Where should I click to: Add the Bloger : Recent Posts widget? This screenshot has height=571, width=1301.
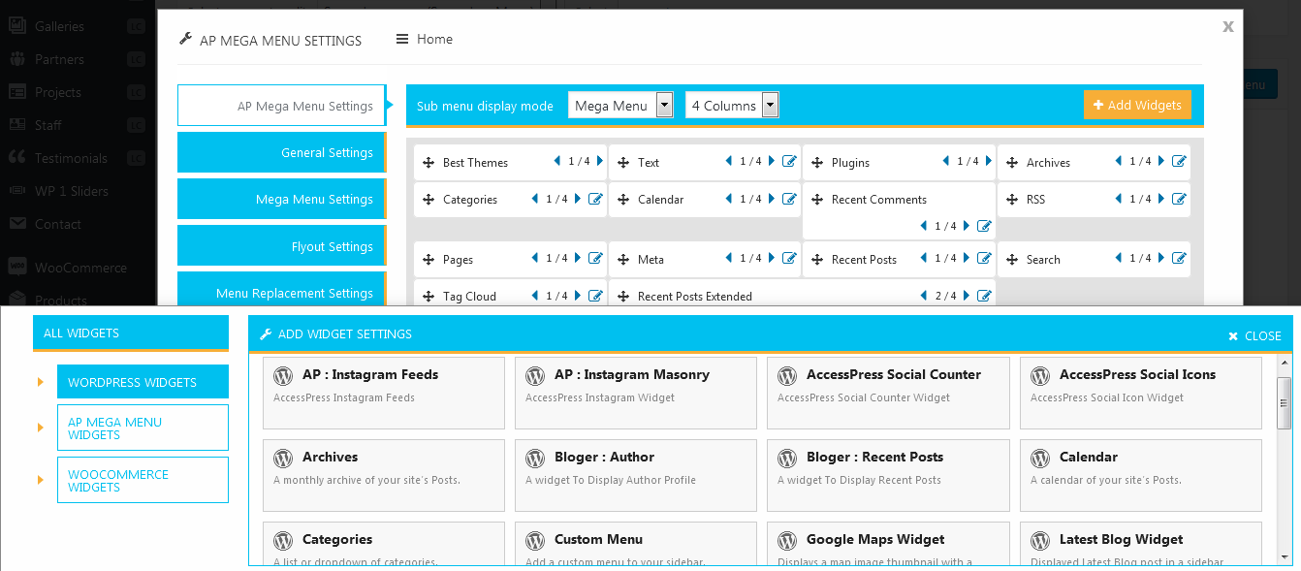click(x=888, y=475)
